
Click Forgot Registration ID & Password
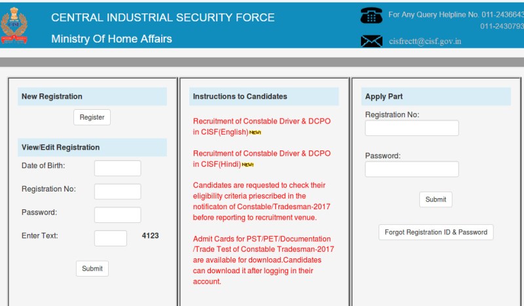pyautogui.click(x=436, y=232)
